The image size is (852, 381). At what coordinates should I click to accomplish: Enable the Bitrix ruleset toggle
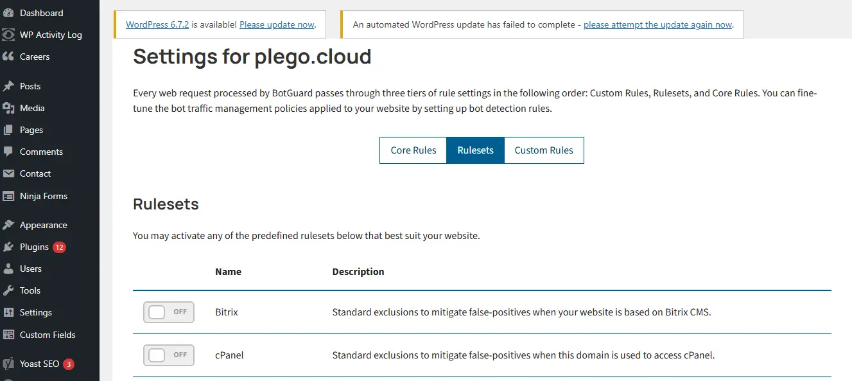click(x=168, y=312)
